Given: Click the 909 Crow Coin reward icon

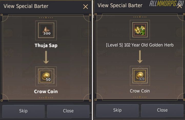Looking at the screenshot, I should tap(140, 76).
